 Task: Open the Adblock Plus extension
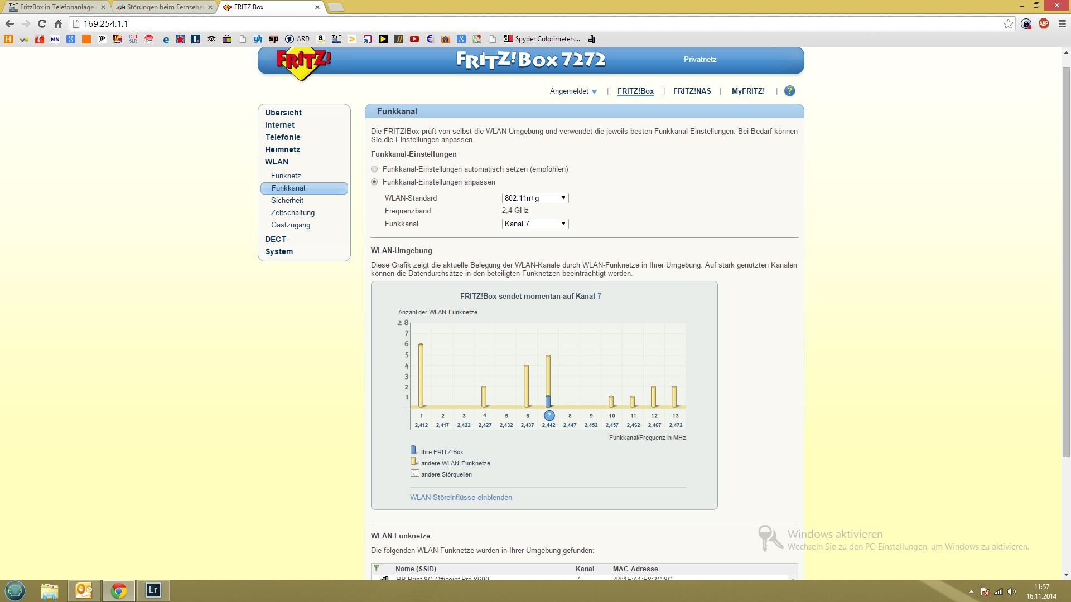(x=1044, y=23)
